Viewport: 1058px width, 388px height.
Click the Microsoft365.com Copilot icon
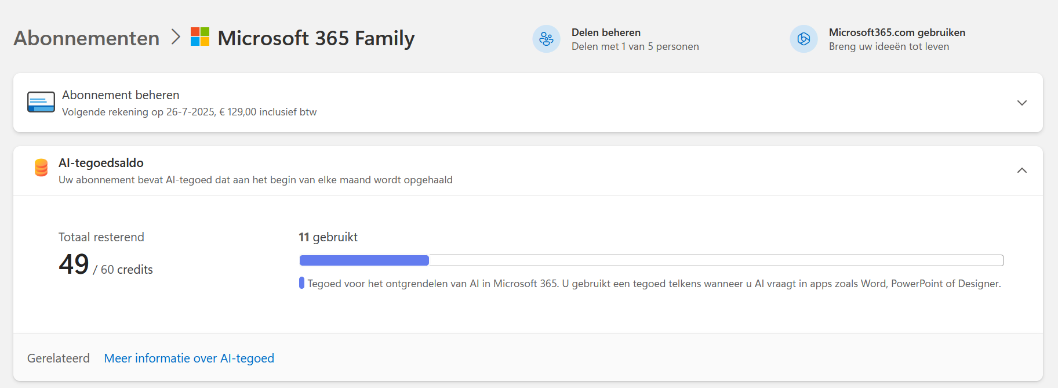click(x=804, y=39)
